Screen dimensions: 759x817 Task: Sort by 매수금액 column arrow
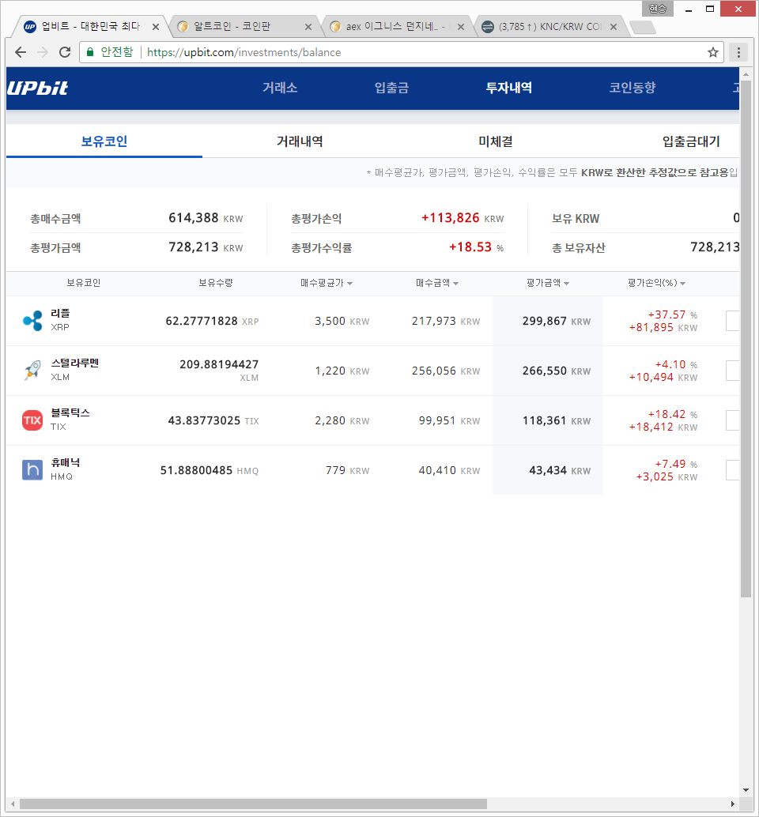[455, 284]
